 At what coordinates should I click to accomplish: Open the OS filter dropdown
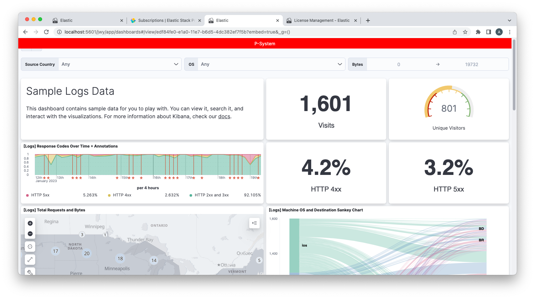tap(340, 64)
